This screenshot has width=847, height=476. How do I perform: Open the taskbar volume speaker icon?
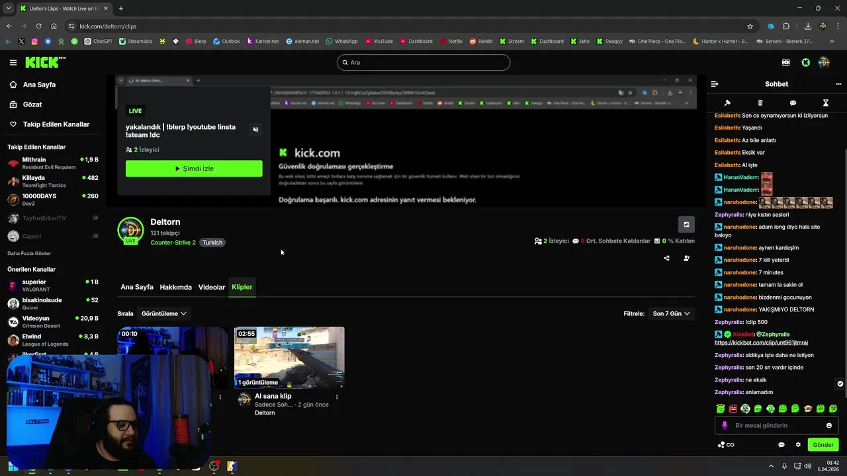[807, 466]
